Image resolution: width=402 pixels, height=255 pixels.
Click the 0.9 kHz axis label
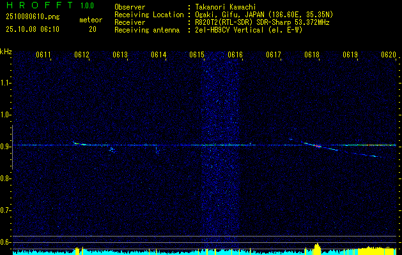(5, 147)
